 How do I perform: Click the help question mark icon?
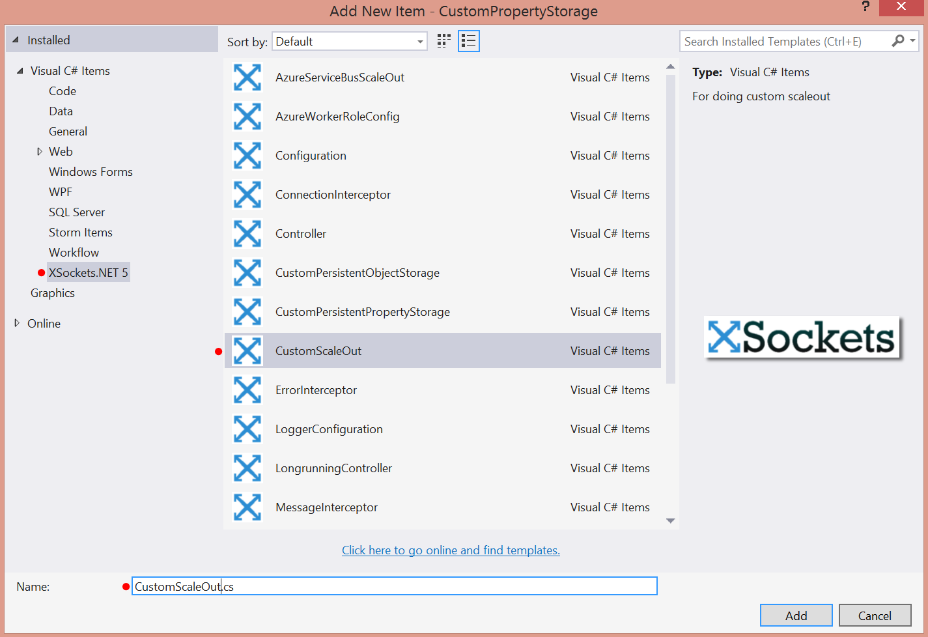pyautogui.click(x=865, y=7)
